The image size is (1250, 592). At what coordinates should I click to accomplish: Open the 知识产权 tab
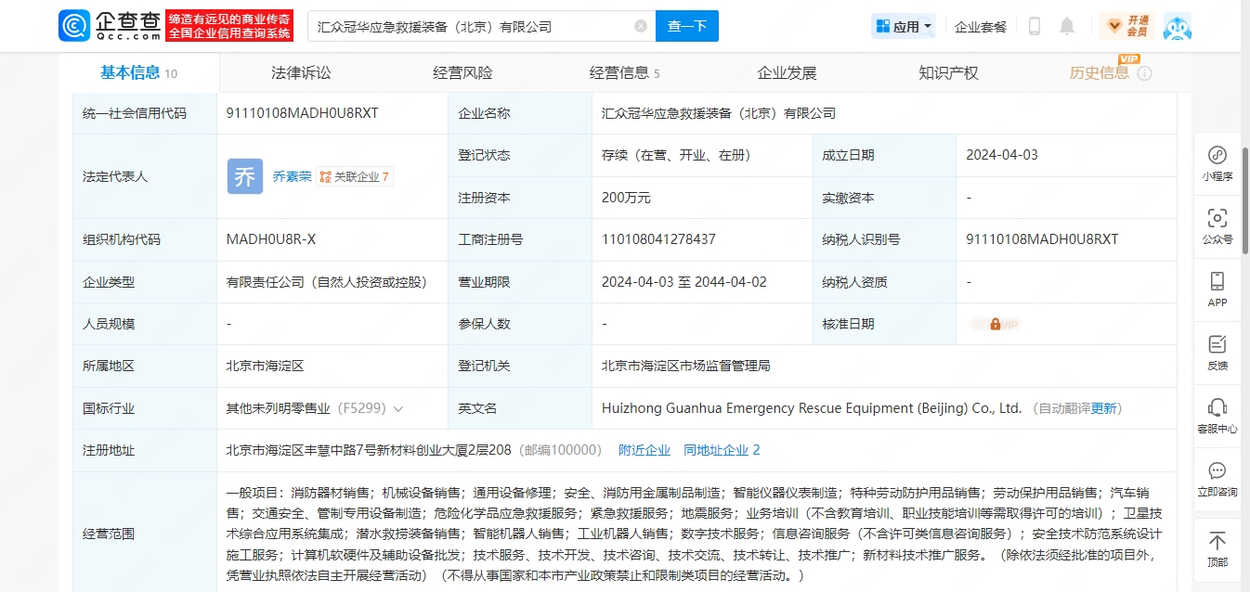coord(948,73)
